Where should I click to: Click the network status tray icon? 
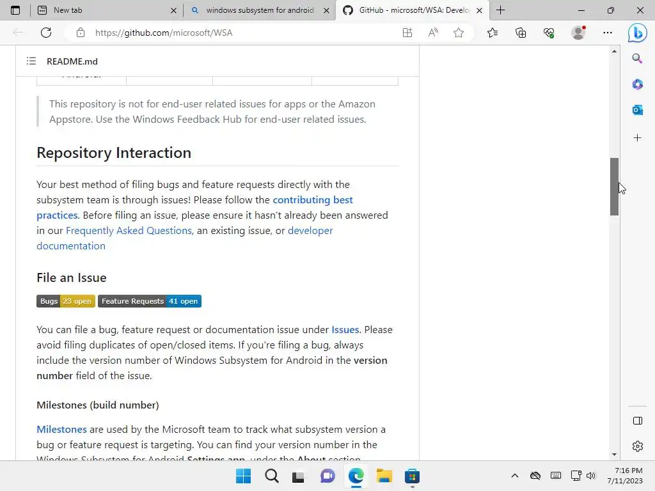tap(576, 476)
